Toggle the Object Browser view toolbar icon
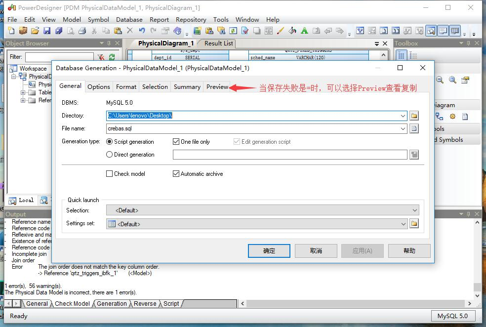 pos(431,31)
